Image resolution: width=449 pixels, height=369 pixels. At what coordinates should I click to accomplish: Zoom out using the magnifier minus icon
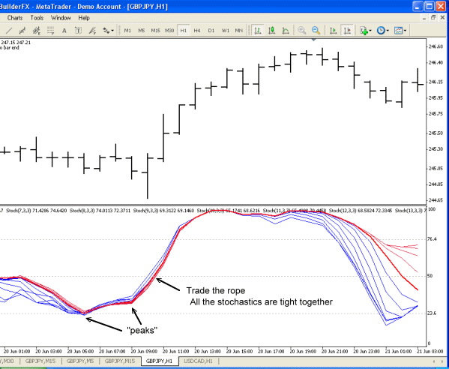(316, 30)
